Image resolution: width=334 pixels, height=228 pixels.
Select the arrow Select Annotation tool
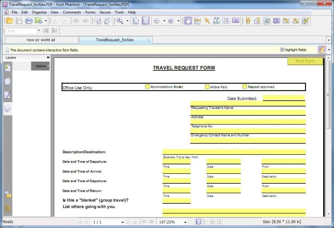[207, 21]
